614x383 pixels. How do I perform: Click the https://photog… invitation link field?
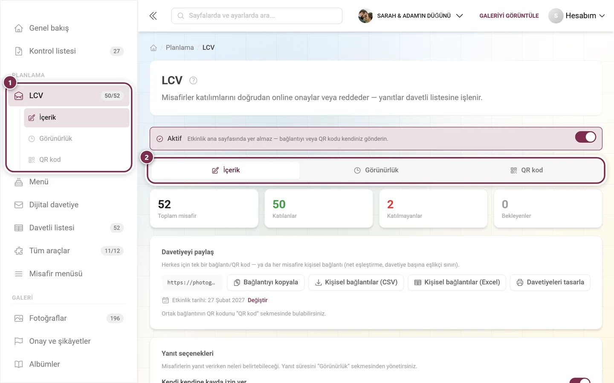(x=191, y=283)
